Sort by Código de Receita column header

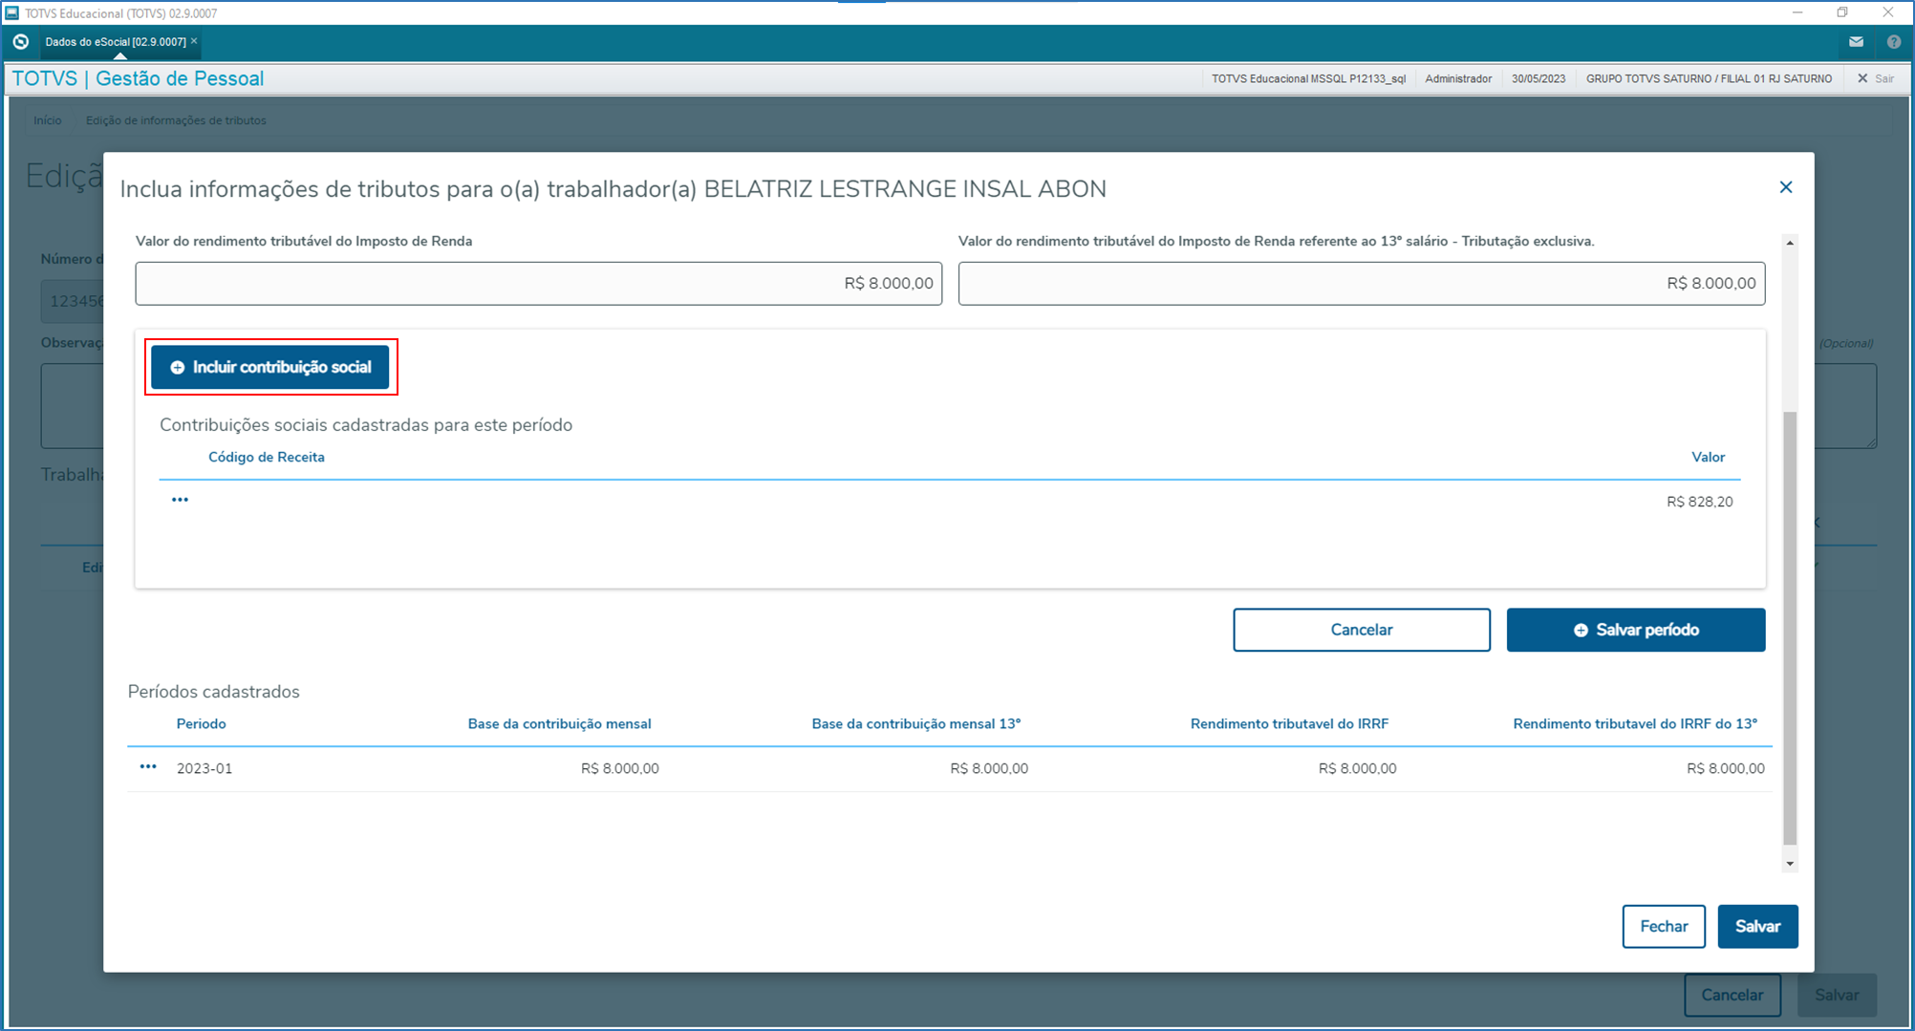pyautogui.click(x=266, y=457)
